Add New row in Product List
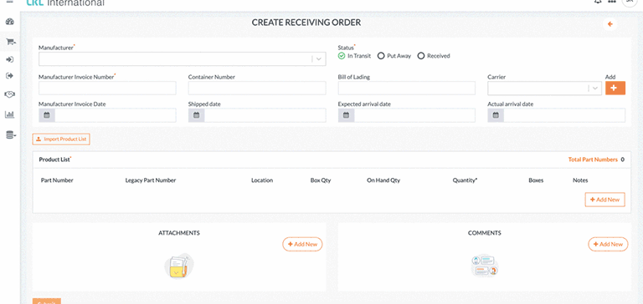 [x=604, y=200]
